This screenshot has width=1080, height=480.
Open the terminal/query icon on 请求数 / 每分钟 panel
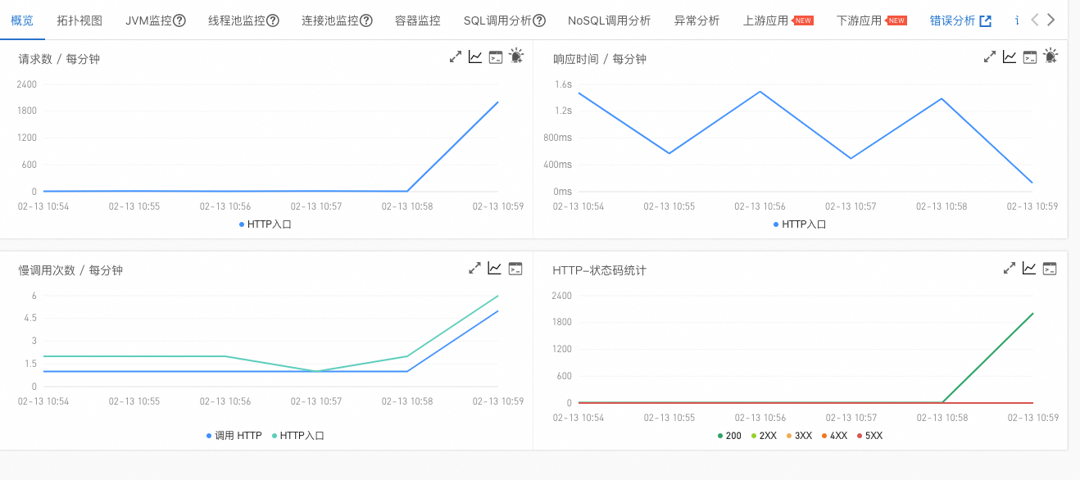click(x=496, y=57)
